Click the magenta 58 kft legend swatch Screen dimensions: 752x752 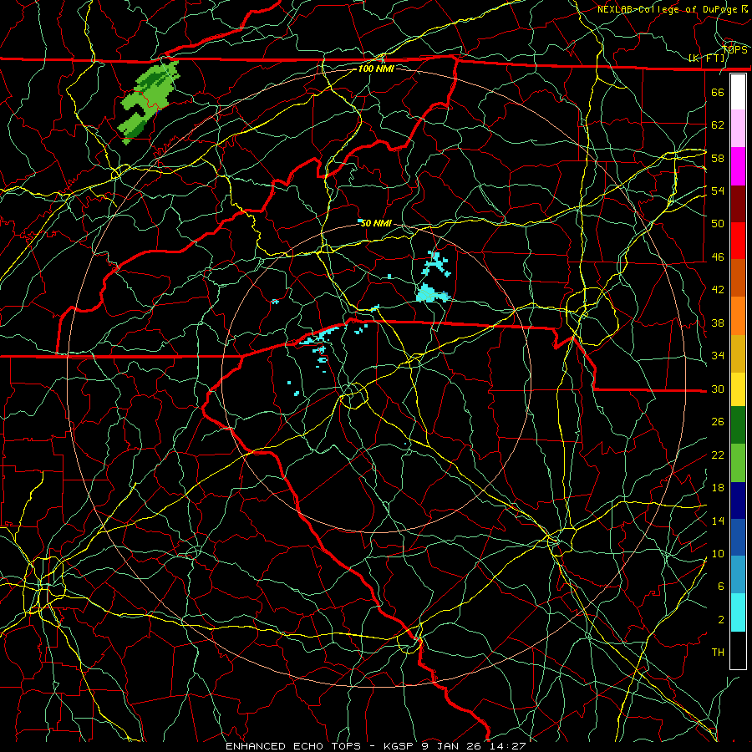pos(738,166)
